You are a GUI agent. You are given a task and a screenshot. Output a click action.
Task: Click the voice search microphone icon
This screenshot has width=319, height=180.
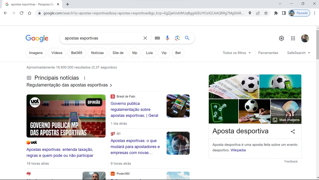click(167, 38)
